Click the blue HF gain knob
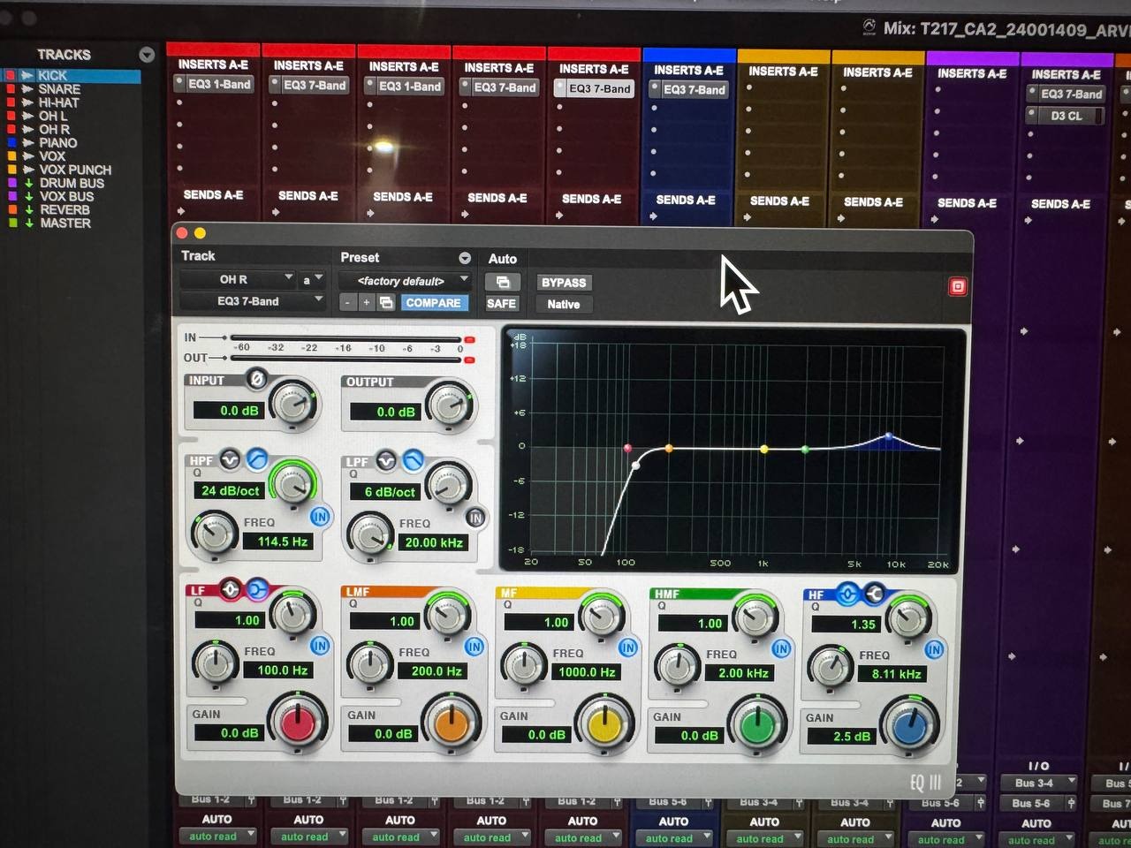Screen dimensions: 1131x848 coord(910,727)
